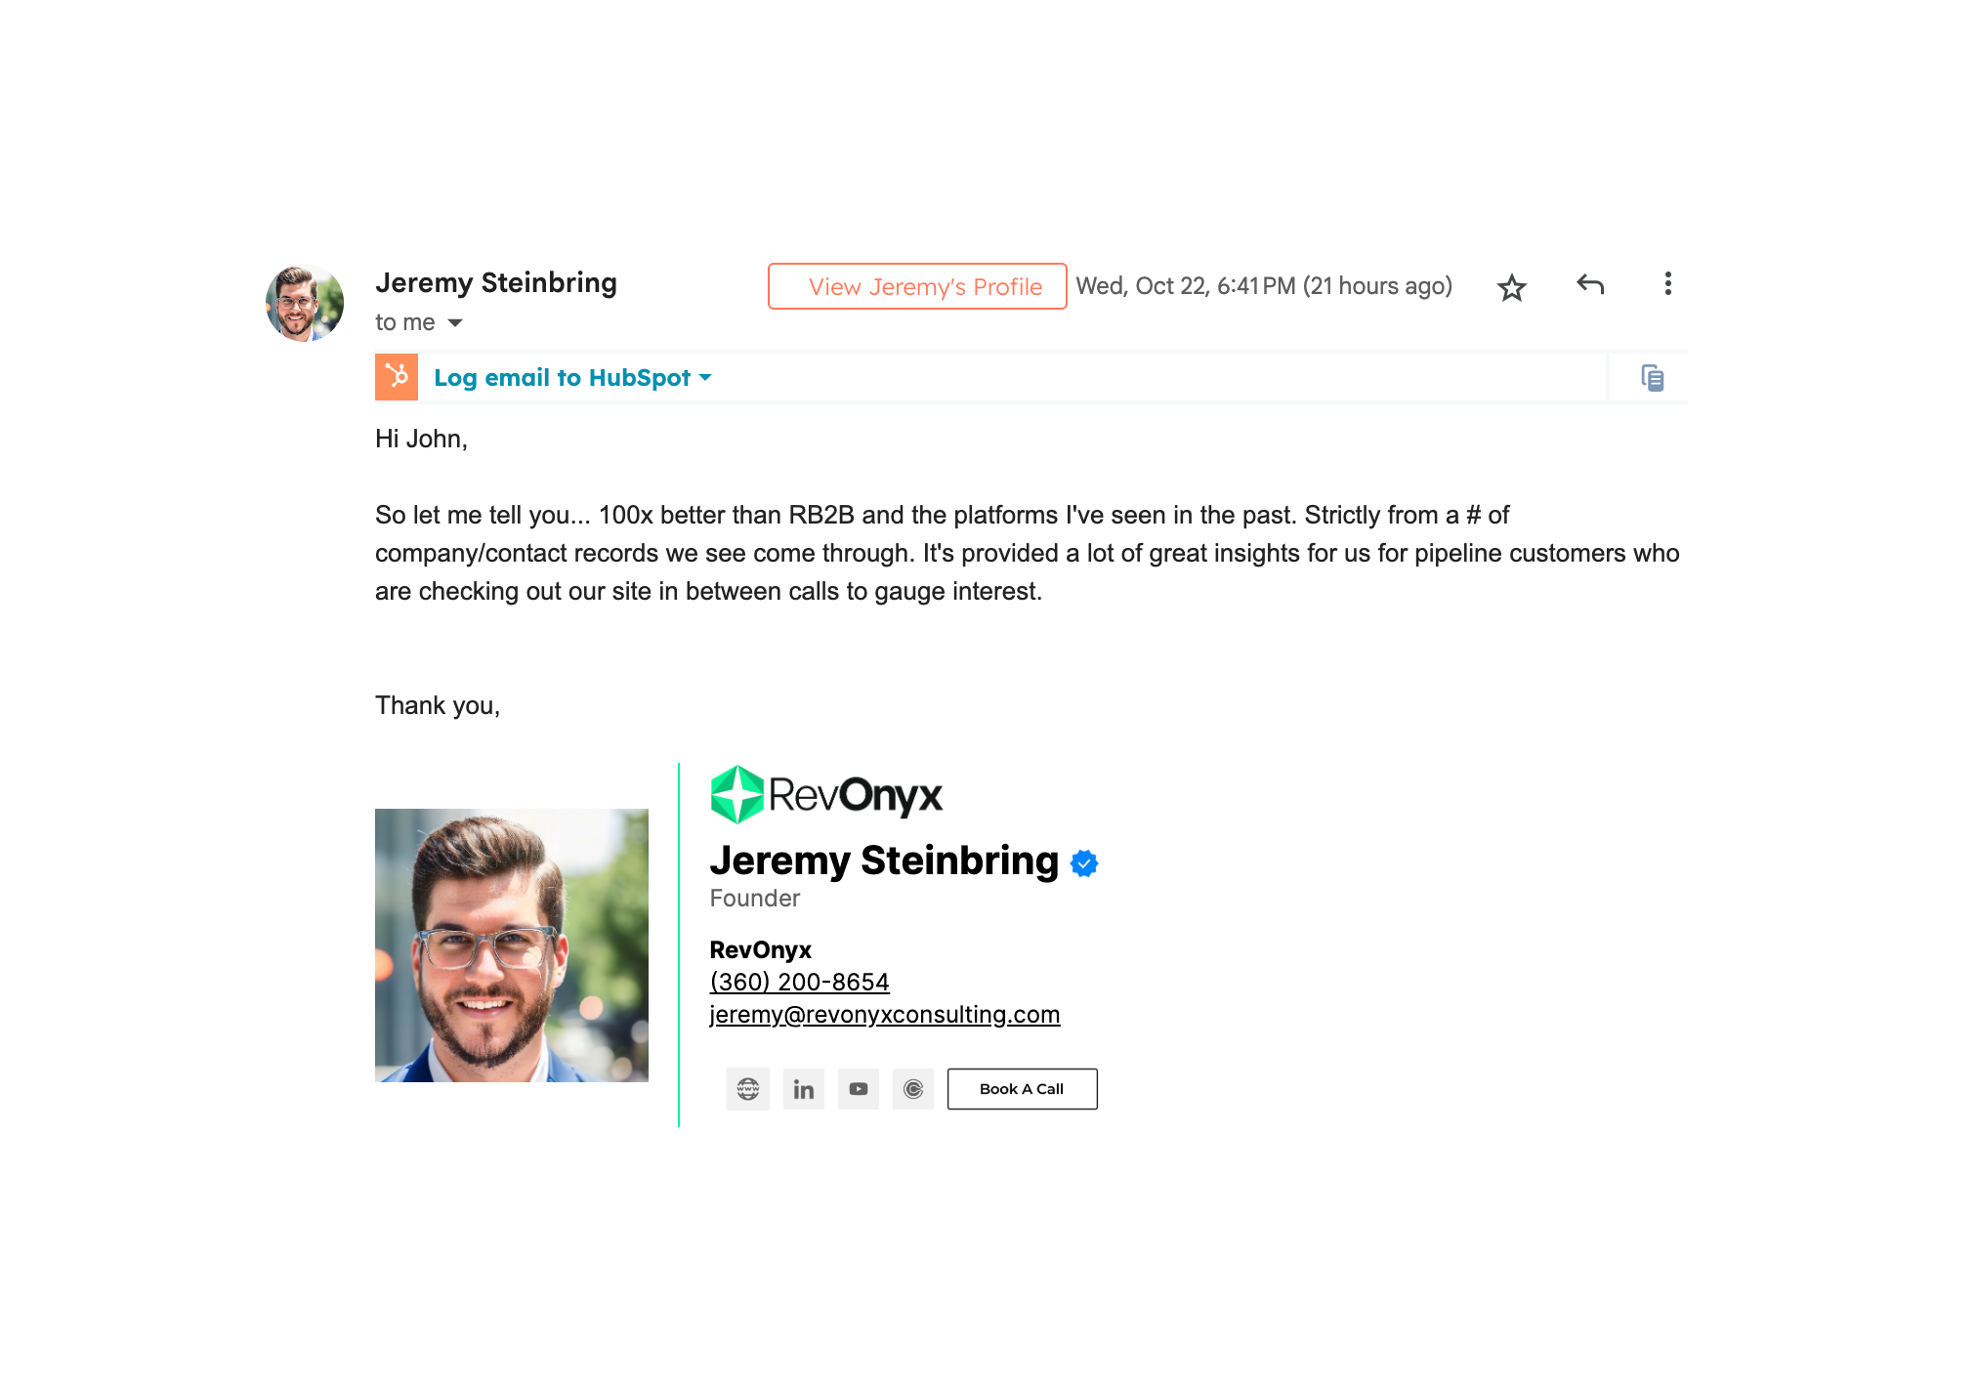Click the HubSpot sprocket icon
1977x1385 pixels.
[397, 377]
